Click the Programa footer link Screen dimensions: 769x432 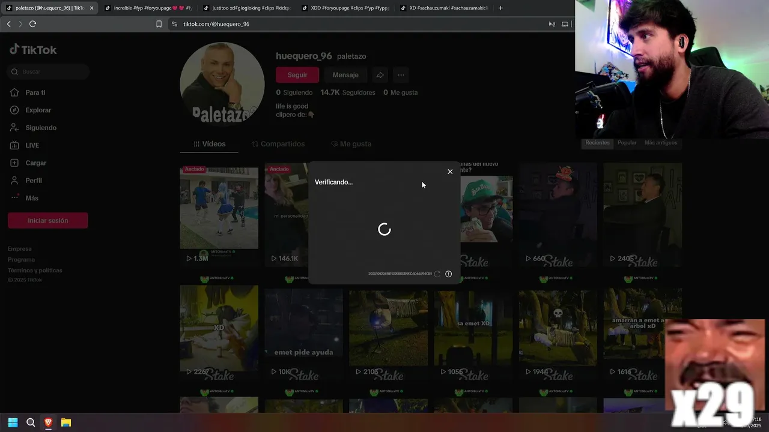click(22, 260)
